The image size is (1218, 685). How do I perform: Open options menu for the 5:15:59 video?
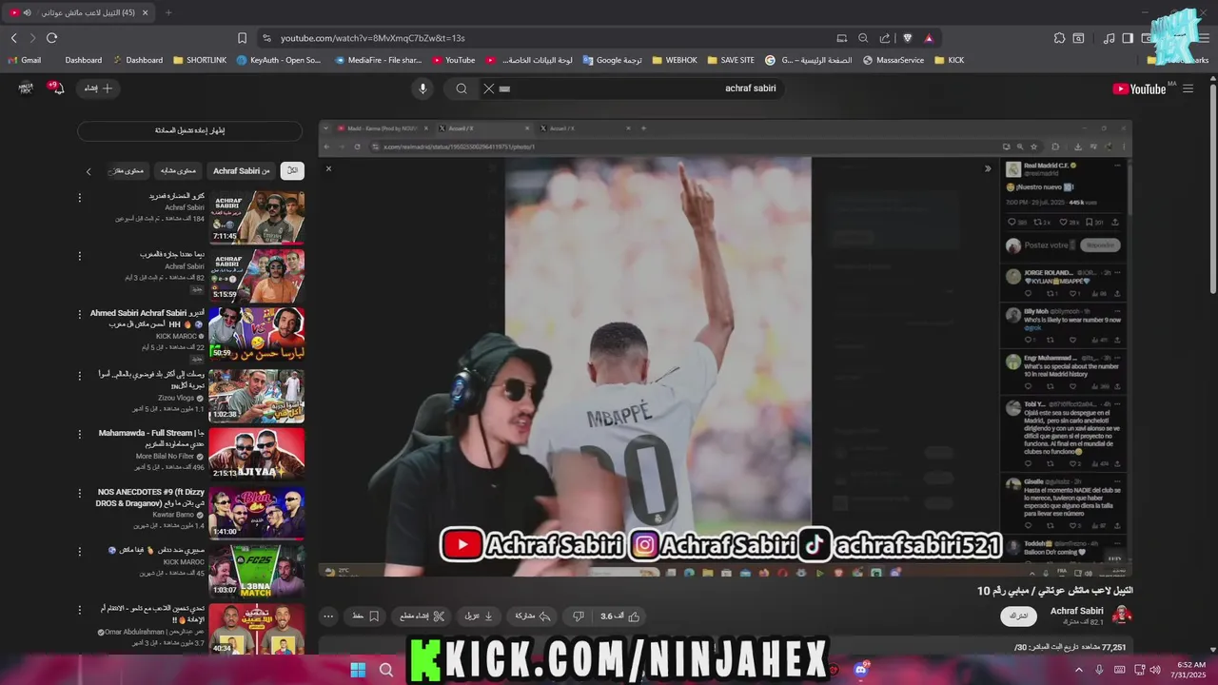[80, 256]
